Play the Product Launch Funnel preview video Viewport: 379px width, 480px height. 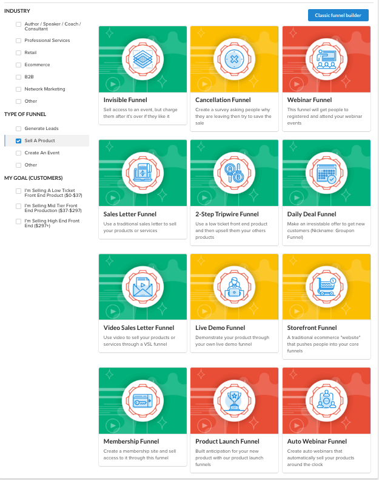204,425
